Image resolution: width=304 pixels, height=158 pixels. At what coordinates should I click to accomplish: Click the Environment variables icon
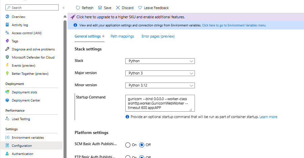tap(7, 137)
